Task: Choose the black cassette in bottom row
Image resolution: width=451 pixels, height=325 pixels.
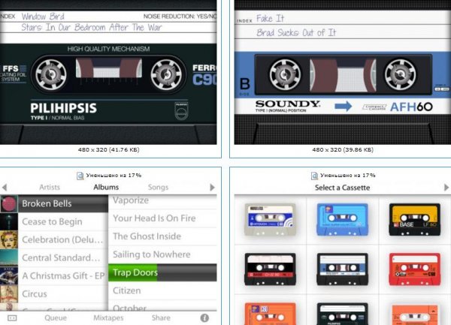Action: pyautogui.click(x=342, y=314)
